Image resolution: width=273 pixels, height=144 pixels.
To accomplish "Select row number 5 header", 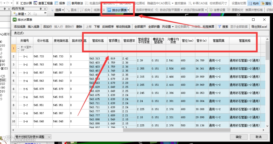I will coord(14,81).
